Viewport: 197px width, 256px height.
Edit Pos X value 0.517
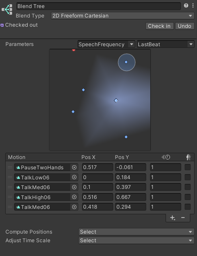coord(97,167)
